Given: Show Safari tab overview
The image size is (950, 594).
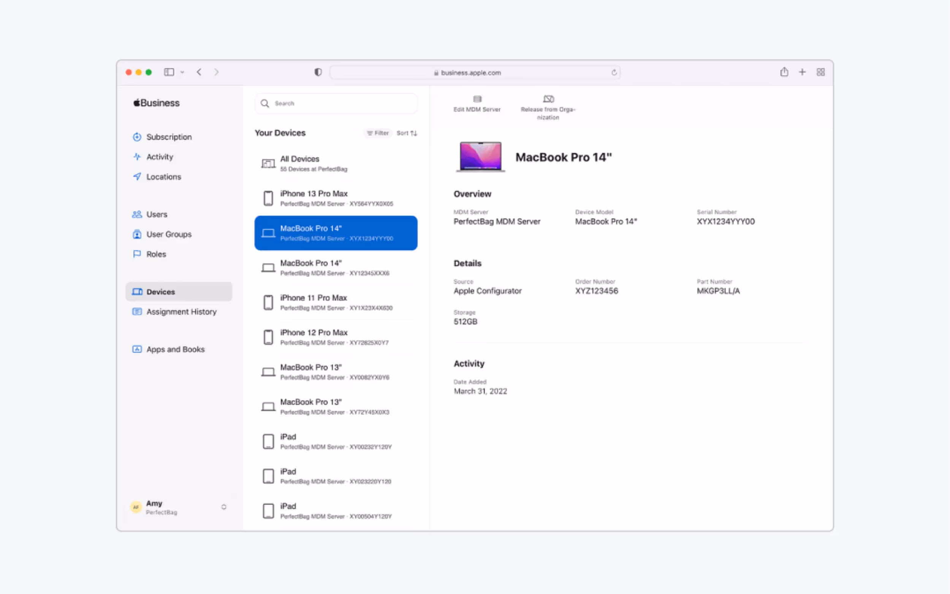Looking at the screenshot, I should (820, 72).
